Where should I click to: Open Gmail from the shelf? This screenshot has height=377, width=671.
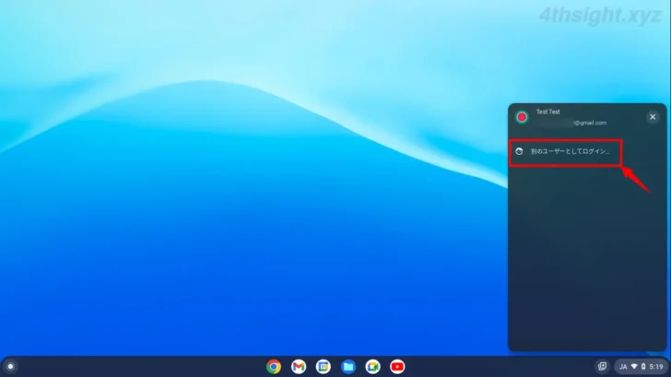pos(299,367)
